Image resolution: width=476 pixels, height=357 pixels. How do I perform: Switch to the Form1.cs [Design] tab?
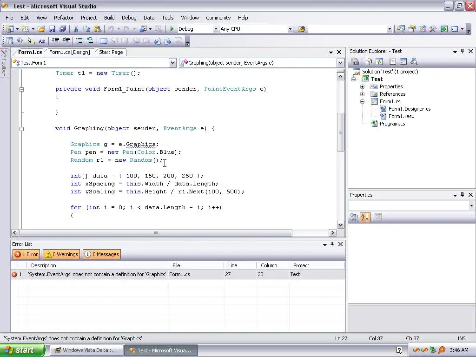(70, 52)
